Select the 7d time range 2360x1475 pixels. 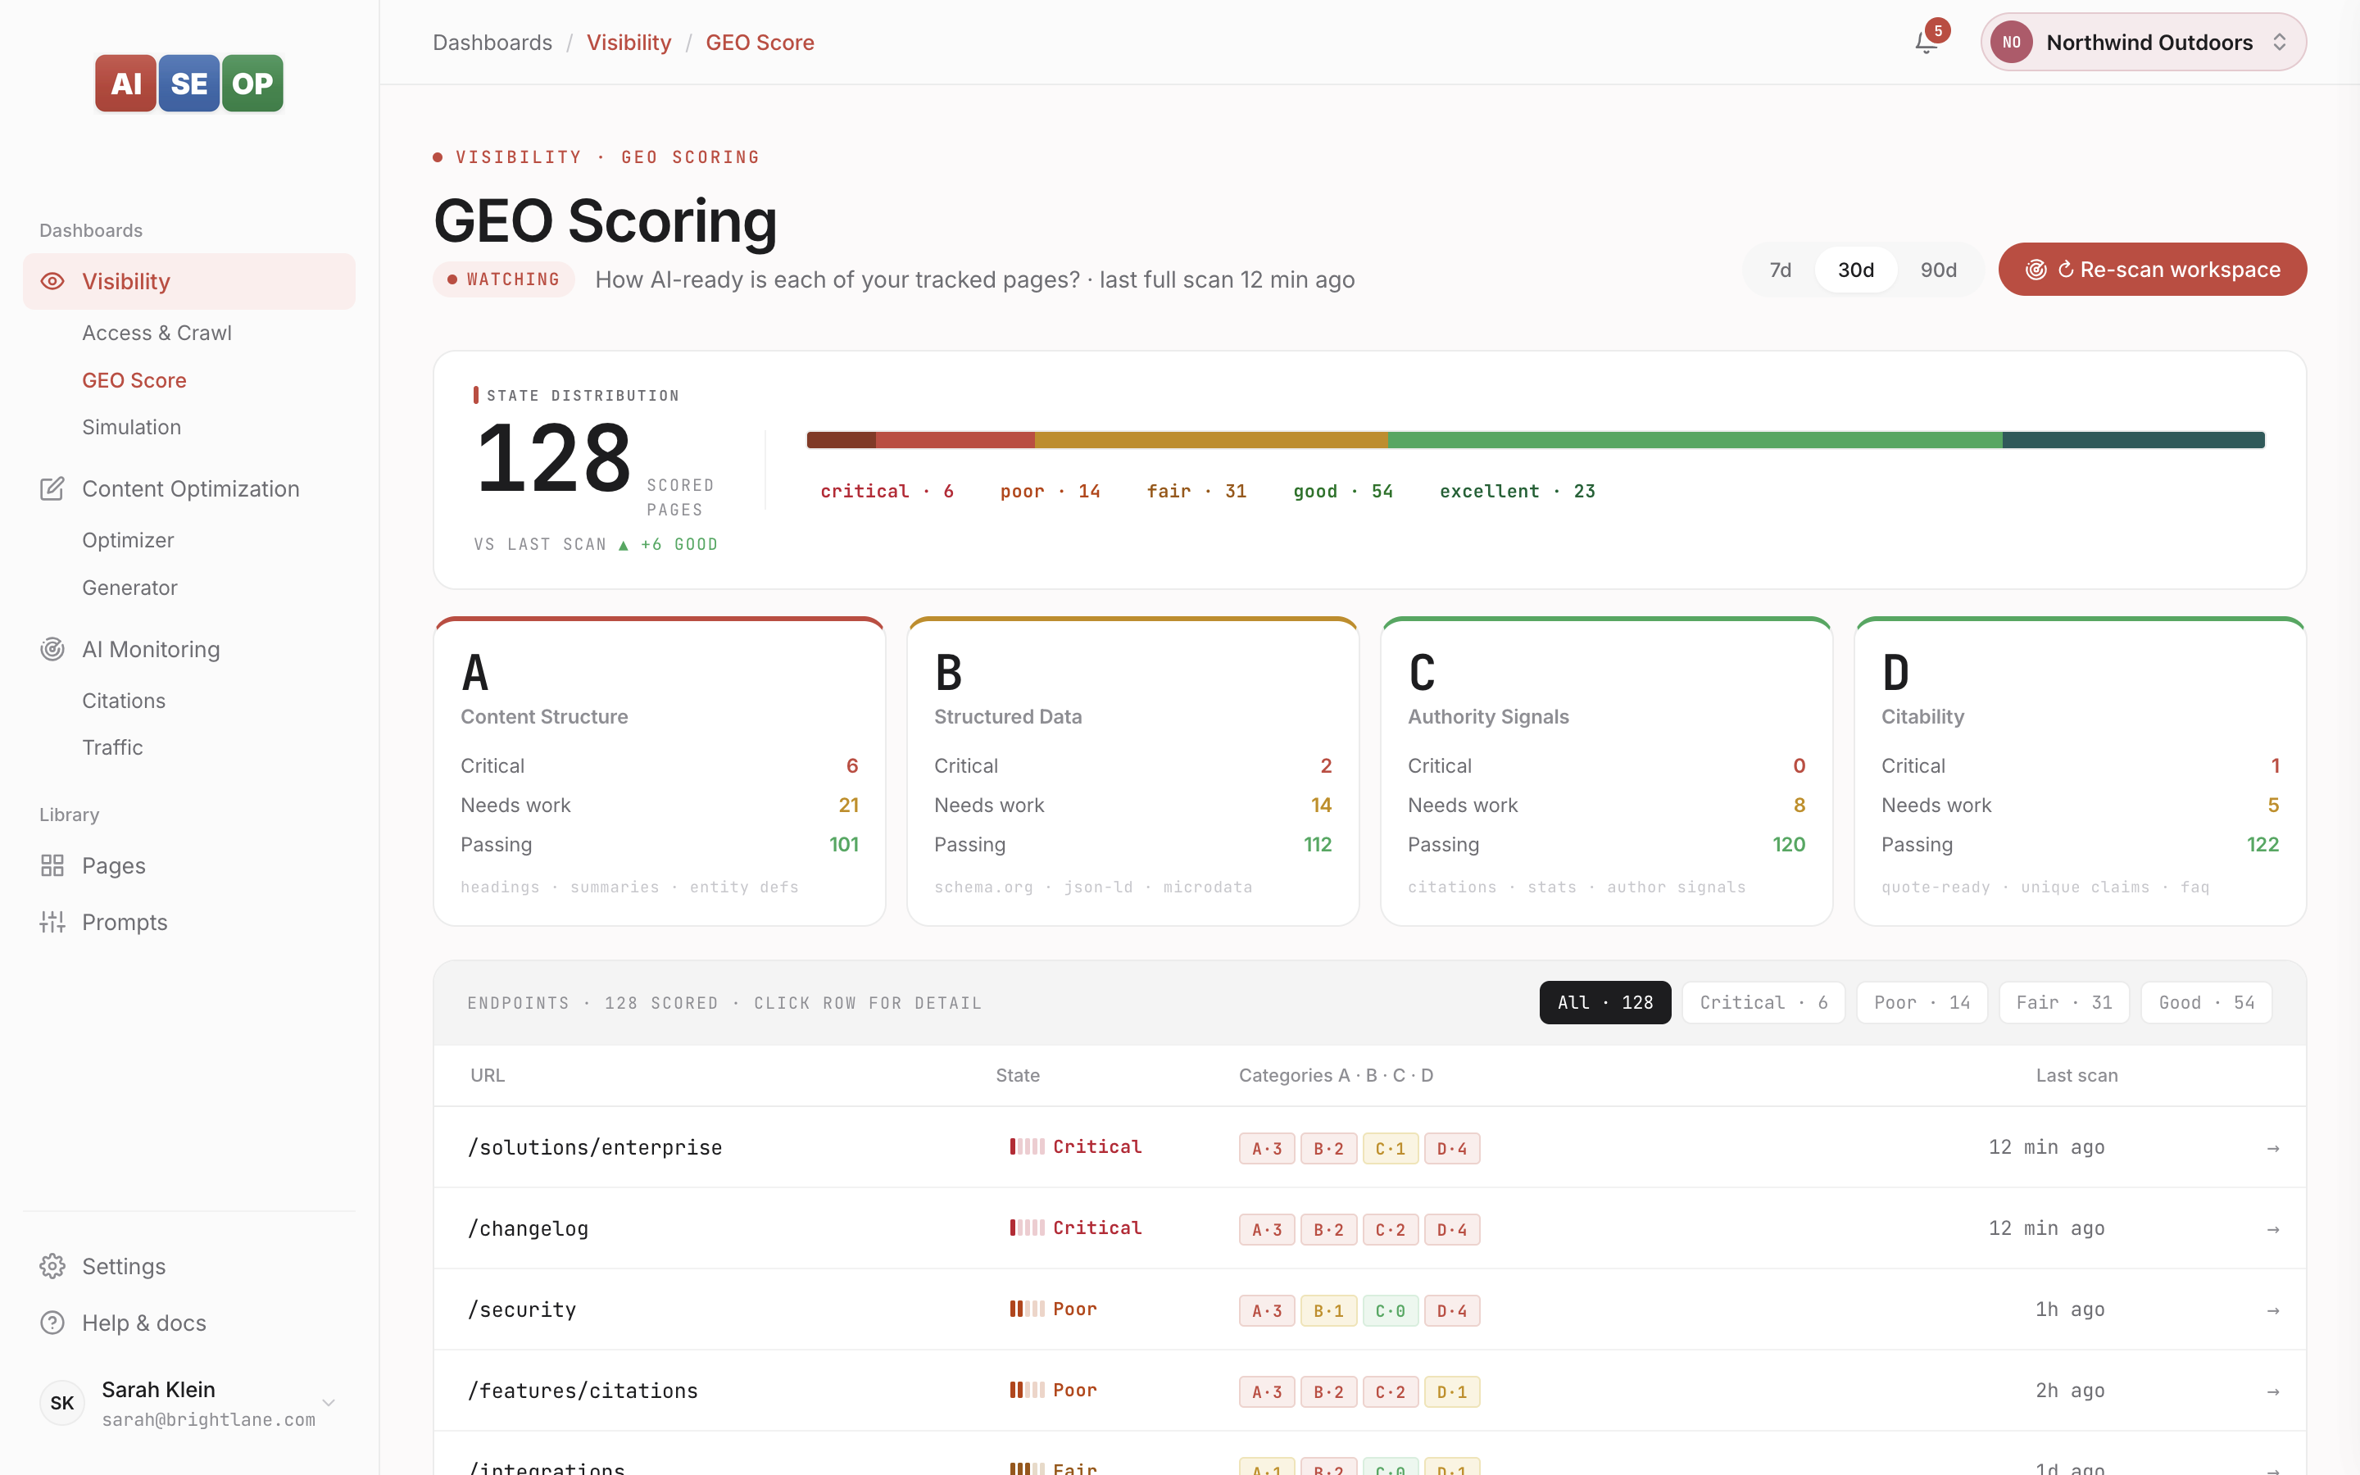[x=1780, y=270]
